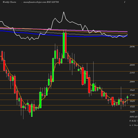
Task: Click the 'V: 0.52' volume value
Action: click(x=133, y=121)
